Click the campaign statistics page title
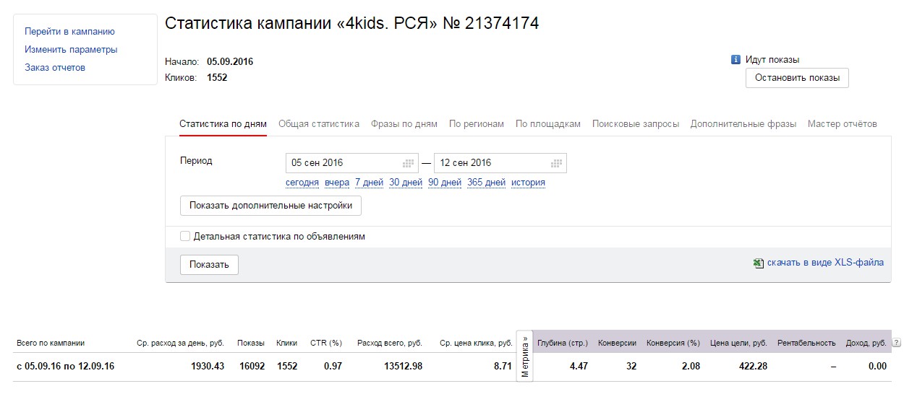This screenshot has height=394, width=904. (x=351, y=23)
